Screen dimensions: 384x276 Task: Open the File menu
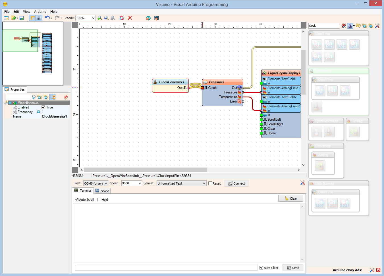pos(7,12)
